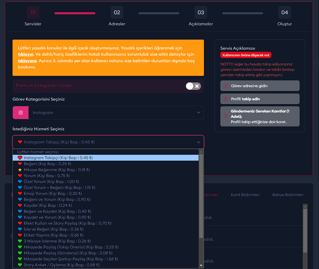
Task: Go to step 03 Açıklamalar
Action: coord(201,16)
